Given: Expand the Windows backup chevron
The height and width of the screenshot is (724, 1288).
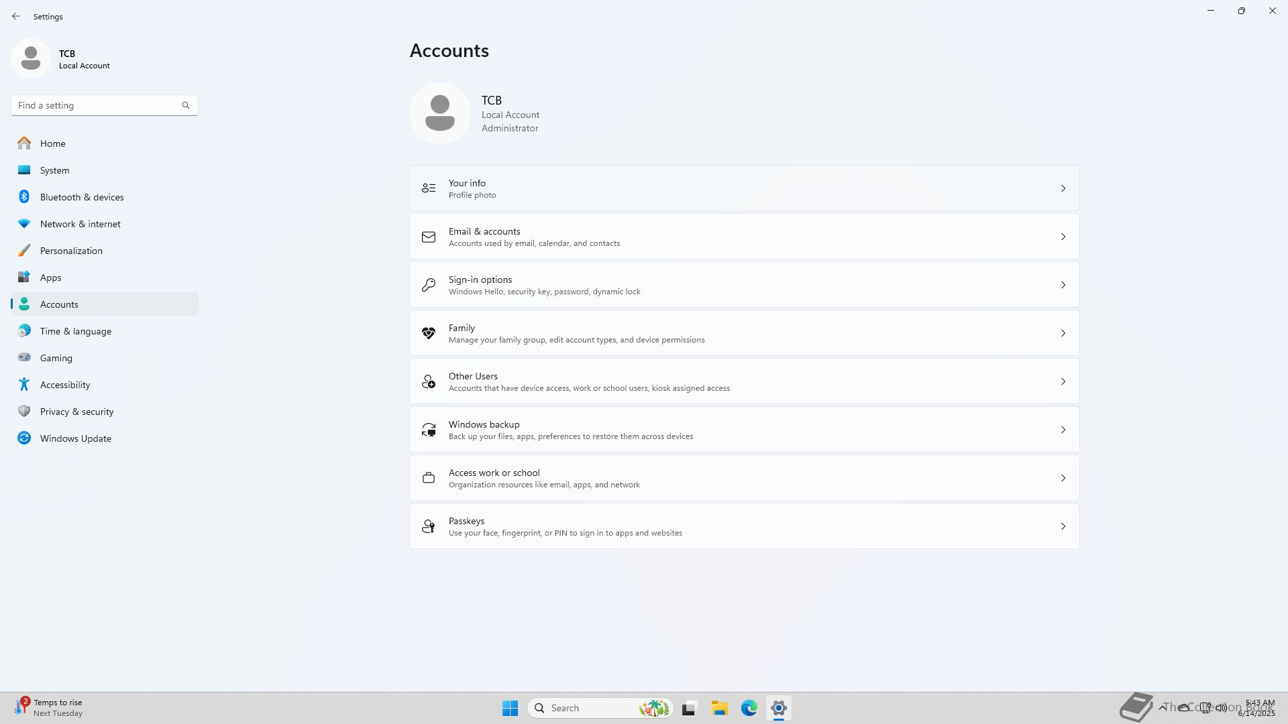Looking at the screenshot, I should pyautogui.click(x=1063, y=430).
